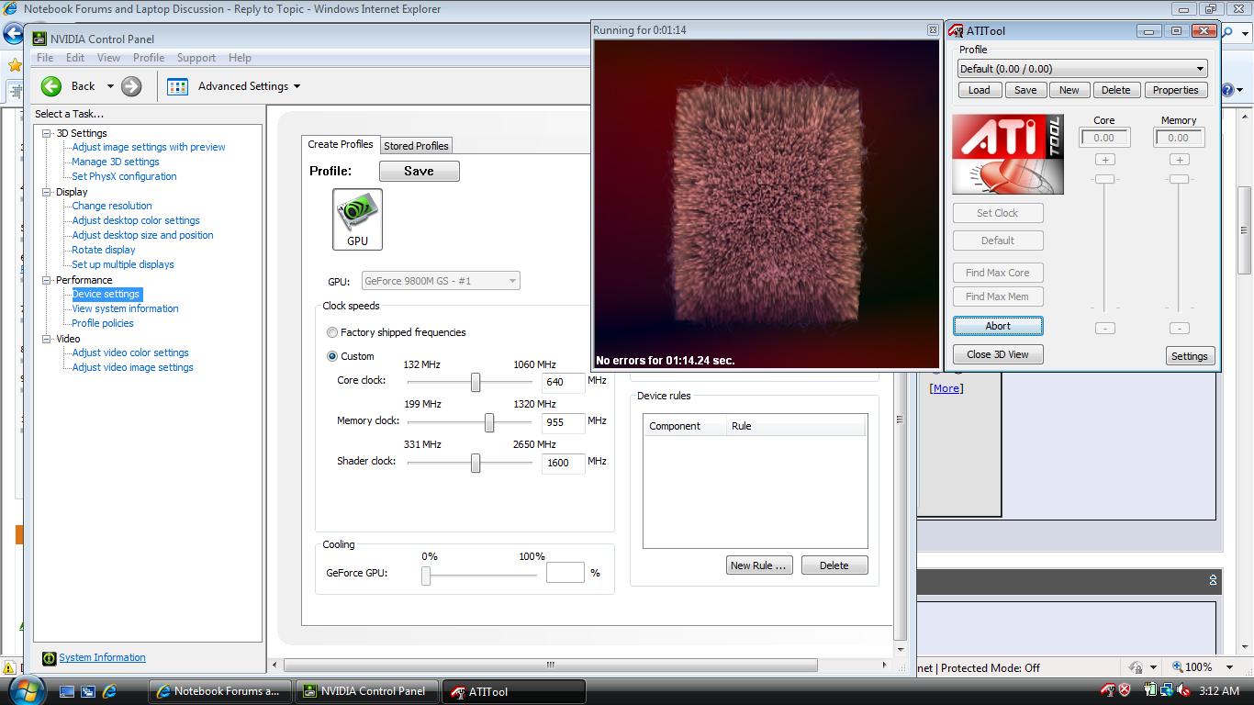Image resolution: width=1254 pixels, height=705 pixels.
Task: Click the Memory clock slider handle
Action: coord(489,422)
